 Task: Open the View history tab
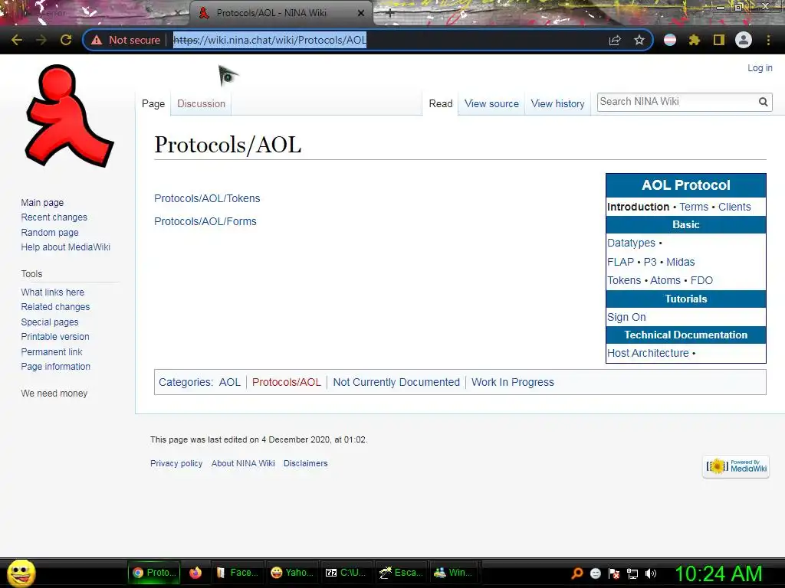[x=558, y=104]
